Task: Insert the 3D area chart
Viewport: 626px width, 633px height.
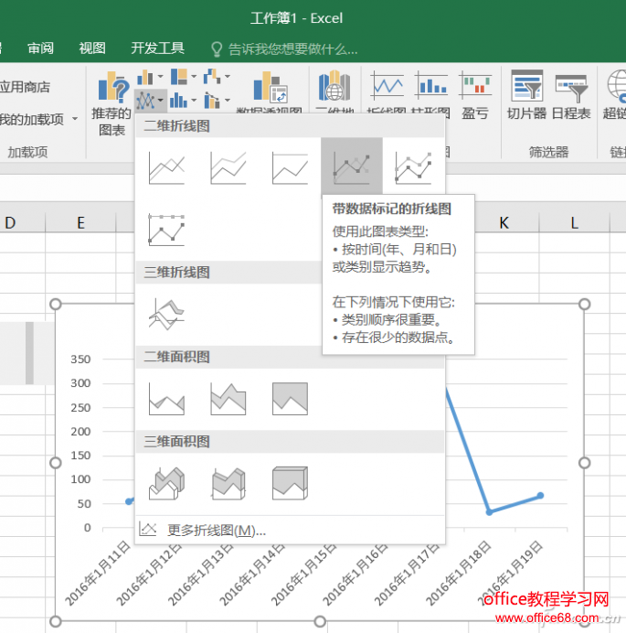Action: pos(166,483)
